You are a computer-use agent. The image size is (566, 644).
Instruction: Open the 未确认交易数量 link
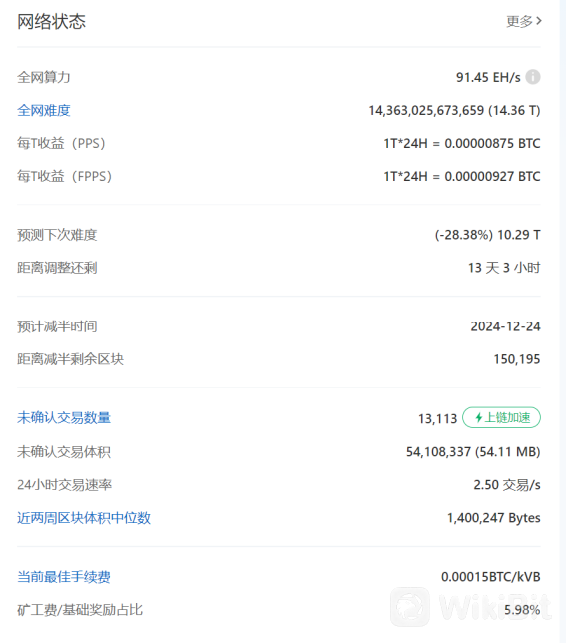[x=64, y=418]
